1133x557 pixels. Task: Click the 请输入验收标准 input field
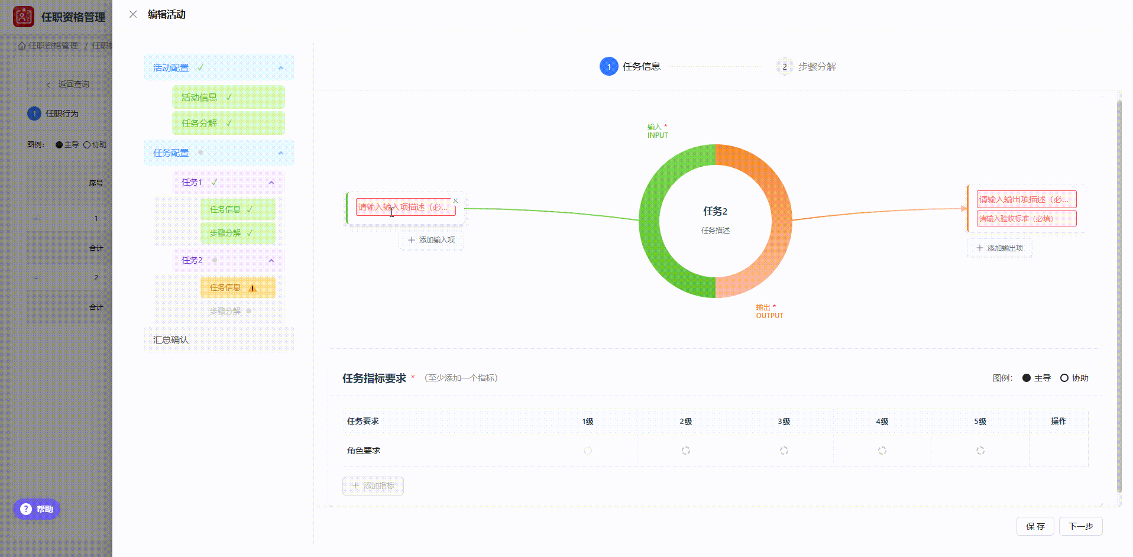click(x=1026, y=219)
